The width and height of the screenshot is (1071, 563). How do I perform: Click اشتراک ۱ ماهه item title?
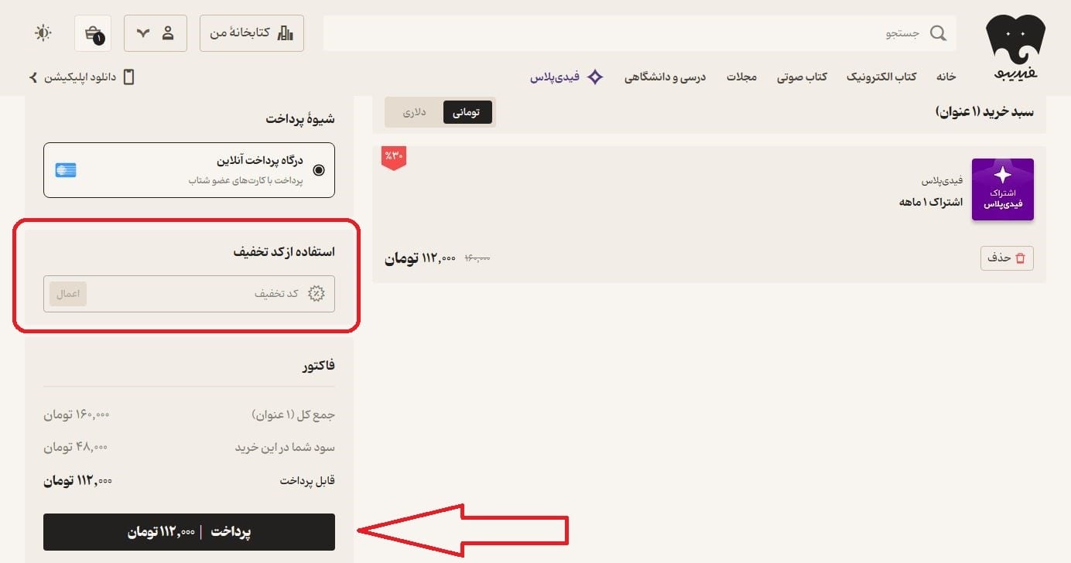click(931, 202)
